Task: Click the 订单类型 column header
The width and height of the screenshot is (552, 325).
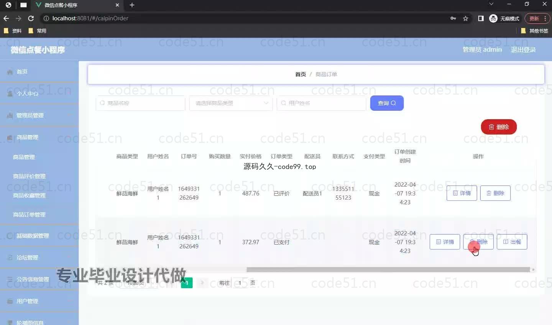Action: (281, 156)
